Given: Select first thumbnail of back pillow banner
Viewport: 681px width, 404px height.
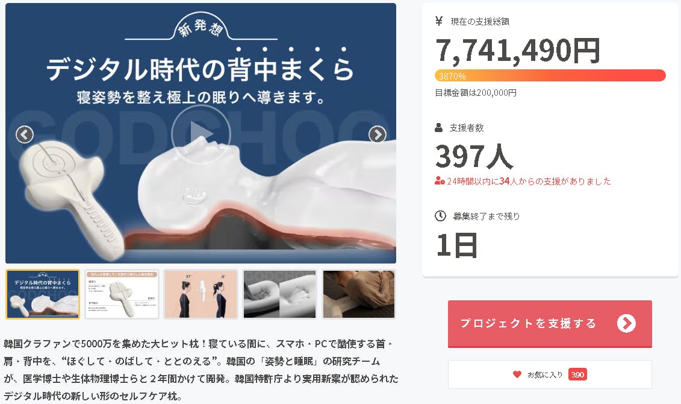Looking at the screenshot, I should click(43, 294).
